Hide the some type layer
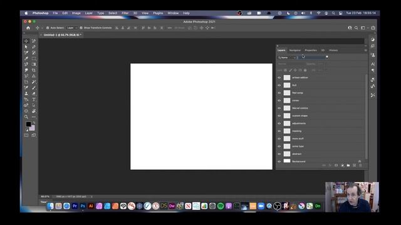The height and width of the screenshot is (225, 401). [x=279, y=146]
